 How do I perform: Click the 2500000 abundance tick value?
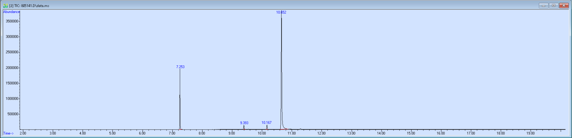coord(12,52)
